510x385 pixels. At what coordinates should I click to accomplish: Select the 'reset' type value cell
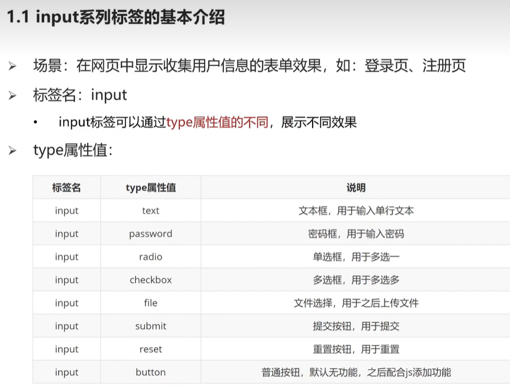[150, 349]
